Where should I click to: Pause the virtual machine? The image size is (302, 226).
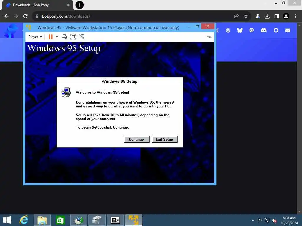click(x=51, y=37)
